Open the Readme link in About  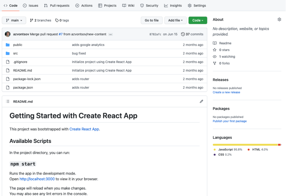tap(225, 43)
